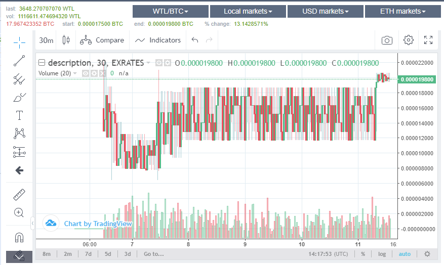
Task: Select the trend line drawing tool
Action: tap(19, 61)
